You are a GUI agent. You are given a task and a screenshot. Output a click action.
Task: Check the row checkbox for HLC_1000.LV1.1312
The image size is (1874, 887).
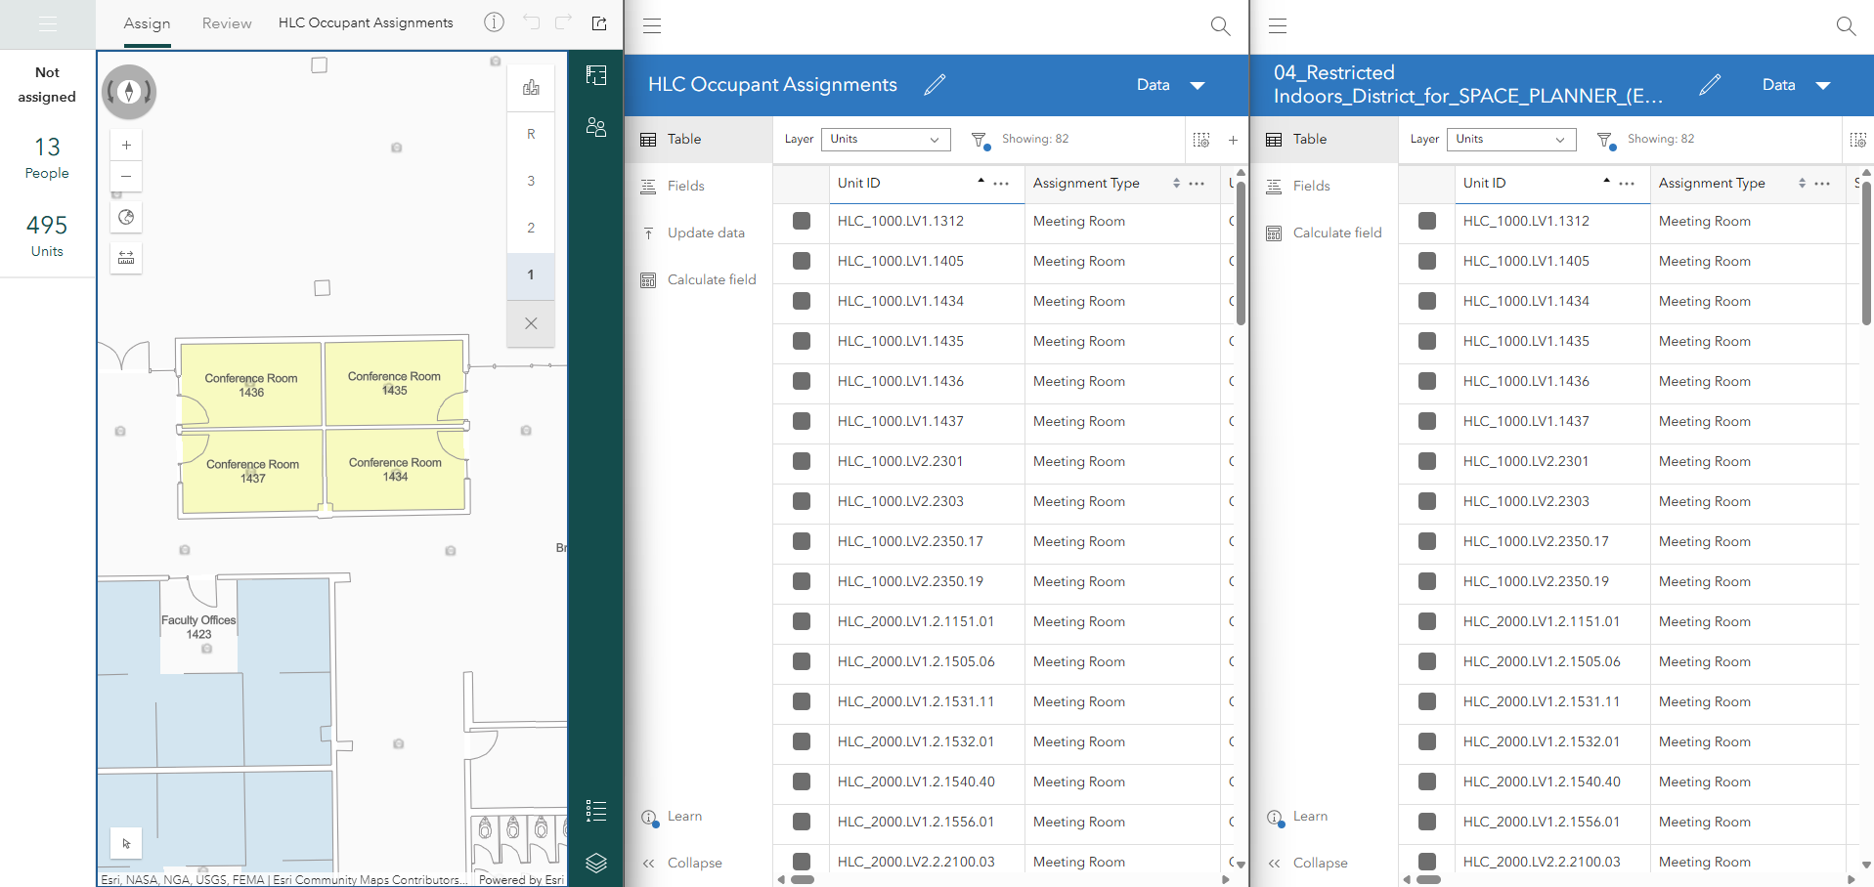click(x=801, y=222)
